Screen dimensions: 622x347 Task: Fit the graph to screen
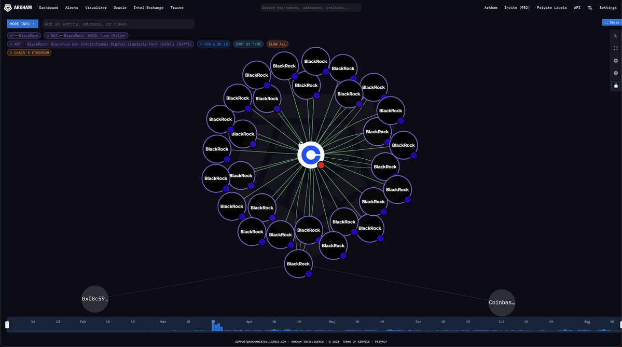tap(616, 48)
